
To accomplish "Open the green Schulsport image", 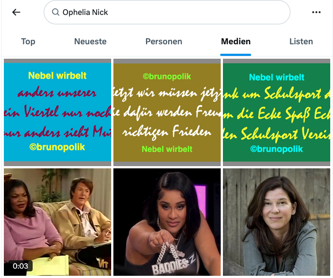I will (x=277, y=112).
